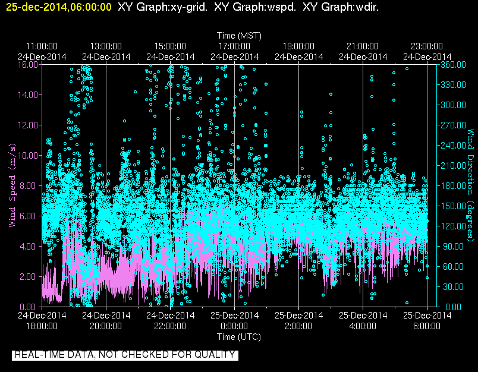
Task: Click the '23:00:00' MST top tick label
Action: pyautogui.click(x=427, y=46)
